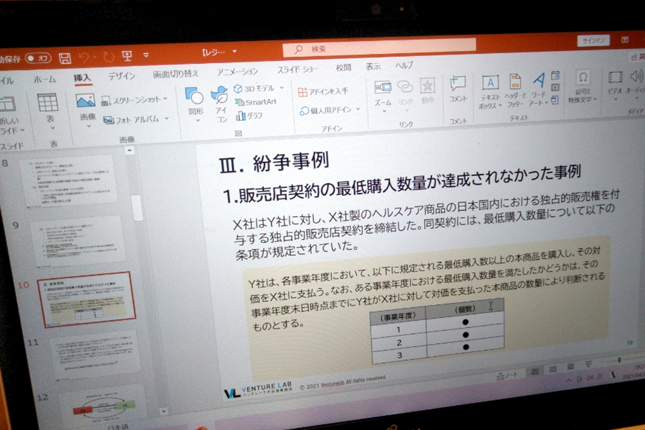Select slide 11 thumbnail
Viewport: 645px width, 430px height.
[95, 355]
